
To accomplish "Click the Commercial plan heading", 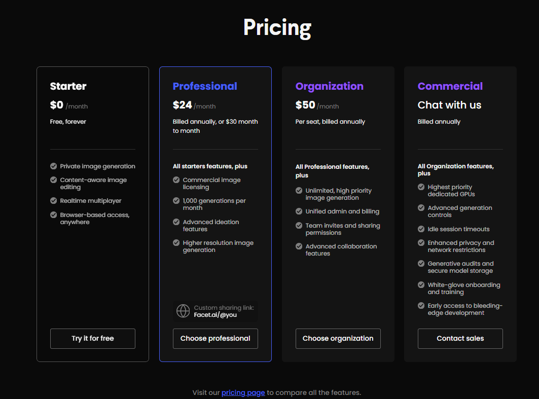I will (x=450, y=86).
